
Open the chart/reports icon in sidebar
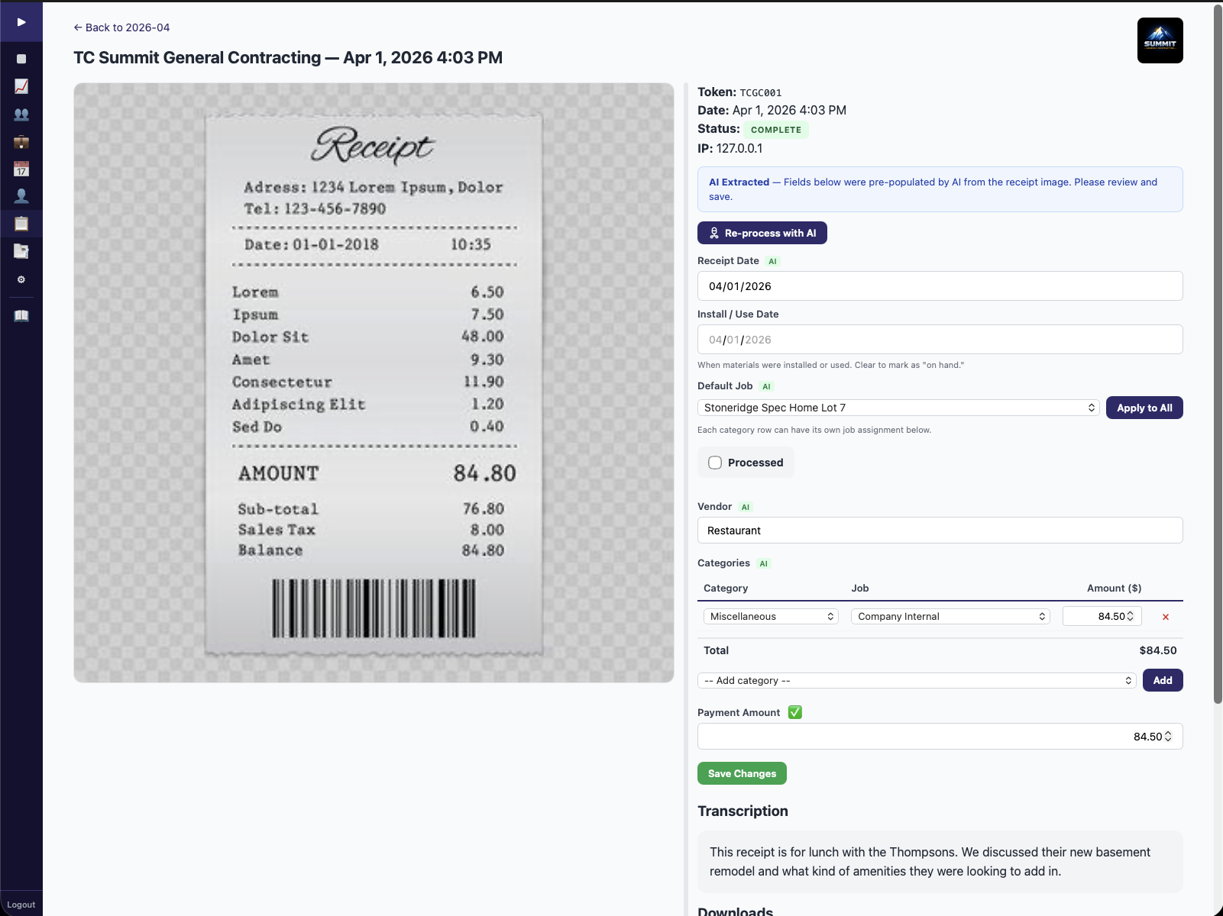coord(21,86)
